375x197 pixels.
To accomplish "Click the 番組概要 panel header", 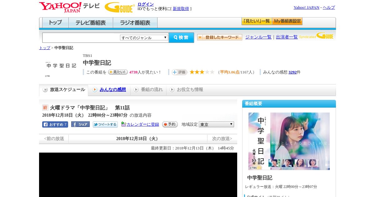I will tap(289, 104).
